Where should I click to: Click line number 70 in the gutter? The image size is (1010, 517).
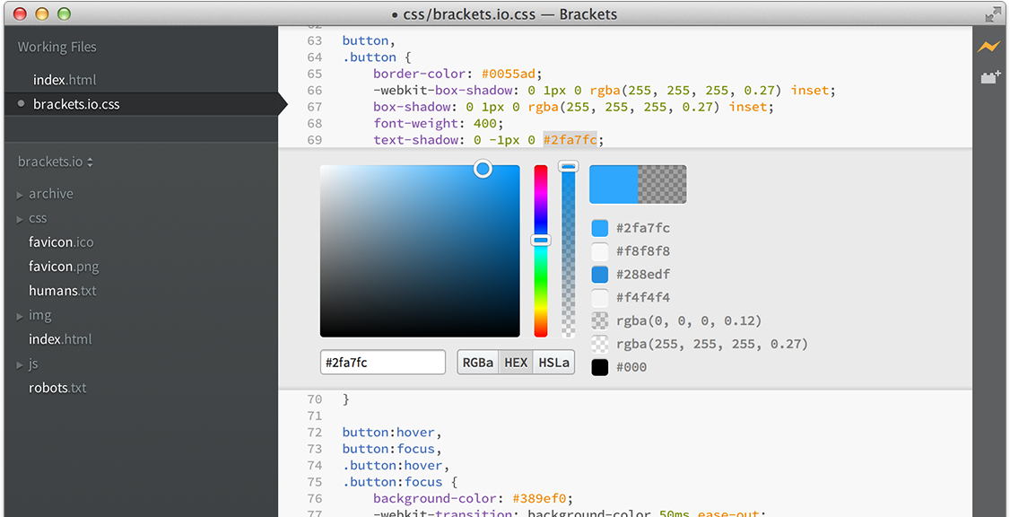pos(314,399)
